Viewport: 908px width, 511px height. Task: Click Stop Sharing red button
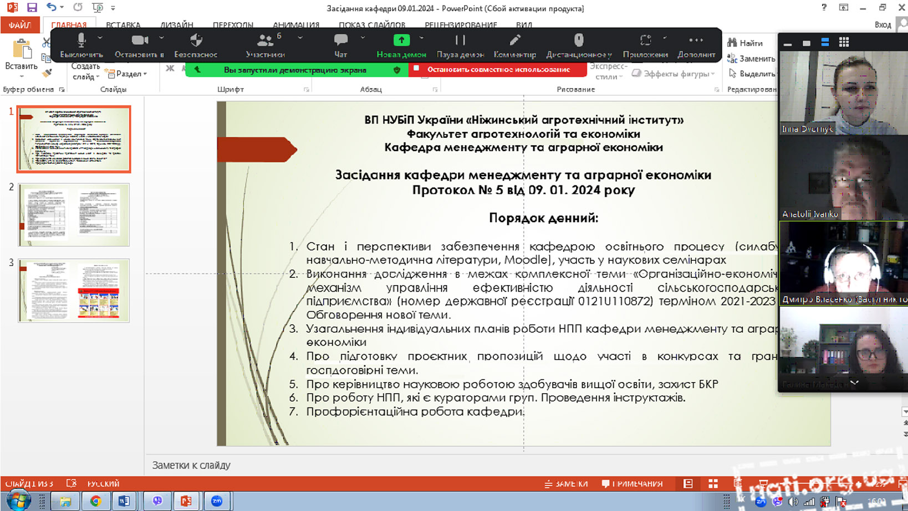pos(497,70)
